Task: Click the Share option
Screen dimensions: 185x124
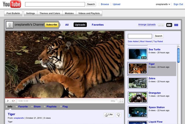Action: pos(36,107)
